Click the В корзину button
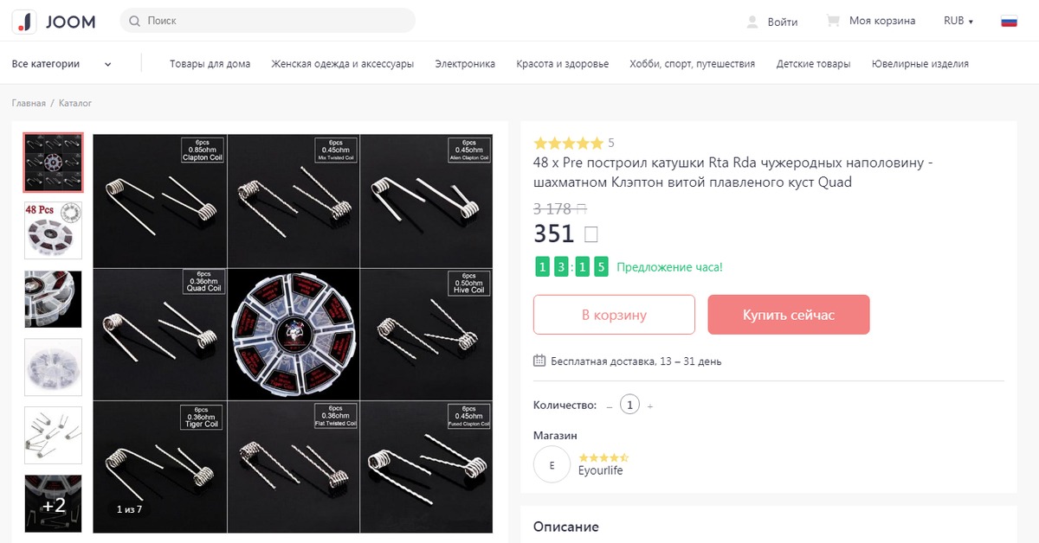Viewport: 1039px width, 543px height. [614, 315]
